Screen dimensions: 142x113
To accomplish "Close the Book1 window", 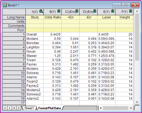I will pyautogui.click(x=135, y=5).
